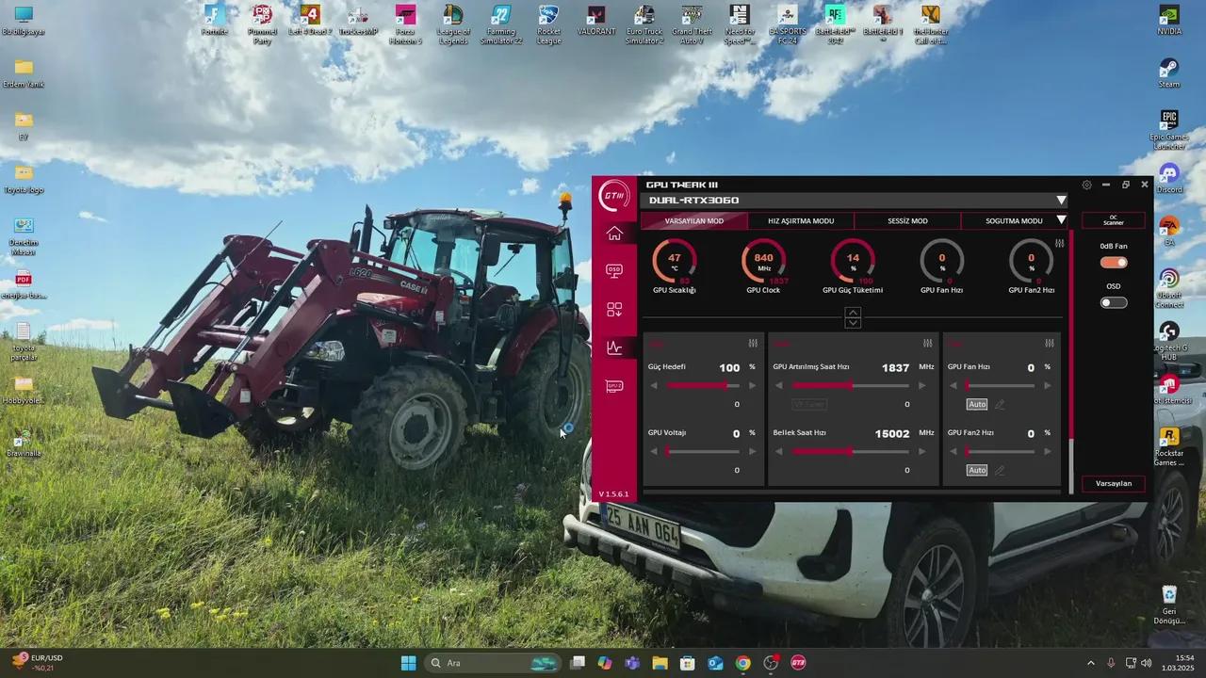Viewport: 1206px width, 678px height.
Task: Click the Varsayılan reset button
Action: [x=1114, y=483]
